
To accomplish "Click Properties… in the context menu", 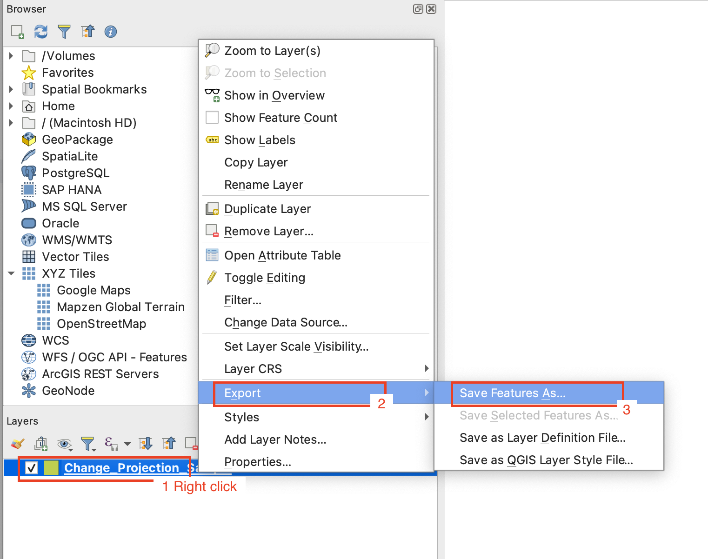I will tap(257, 462).
